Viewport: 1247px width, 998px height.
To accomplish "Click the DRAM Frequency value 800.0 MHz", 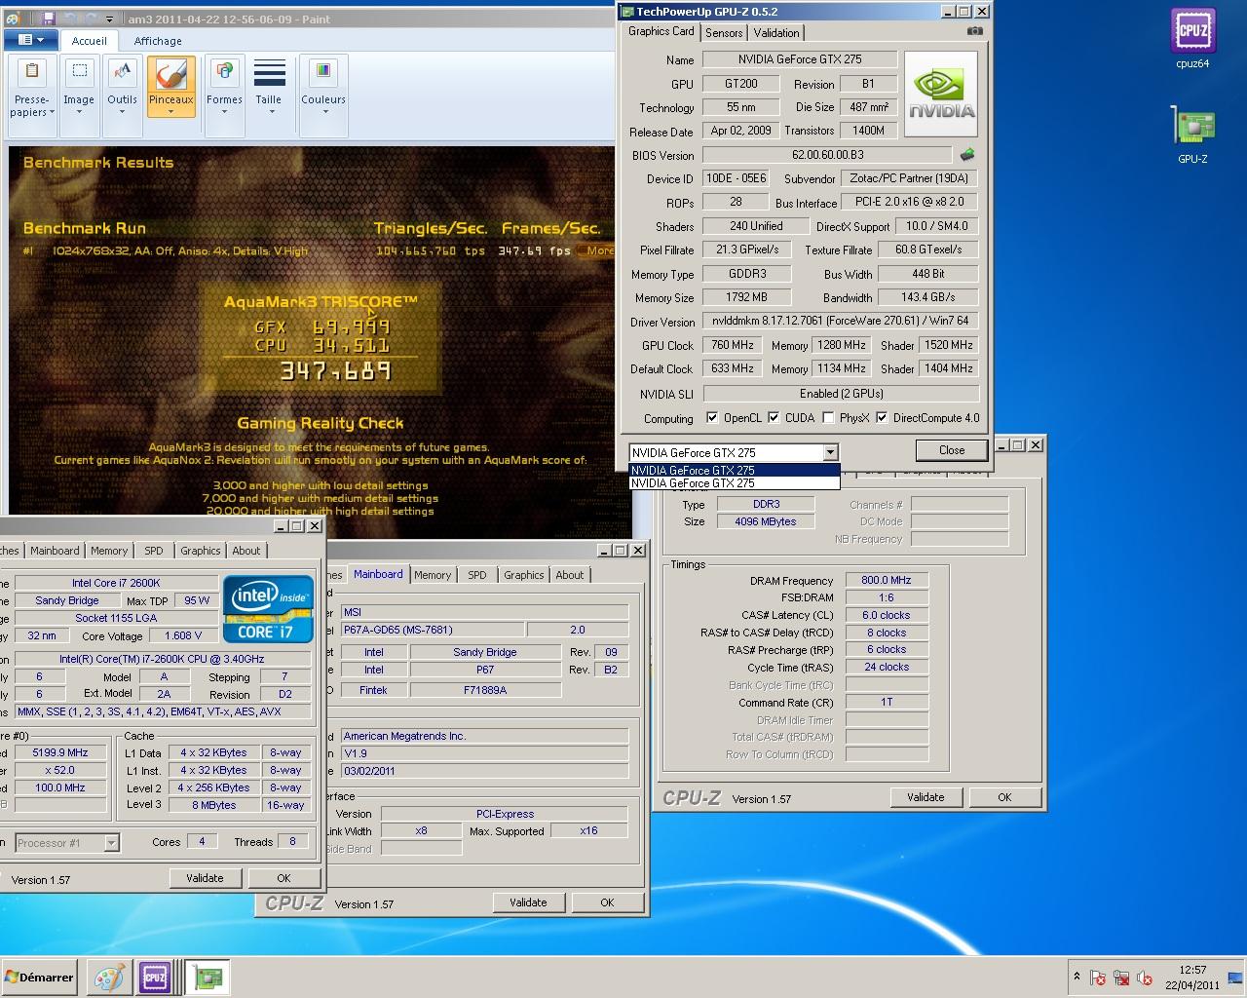I will click(x=887, y=580).
